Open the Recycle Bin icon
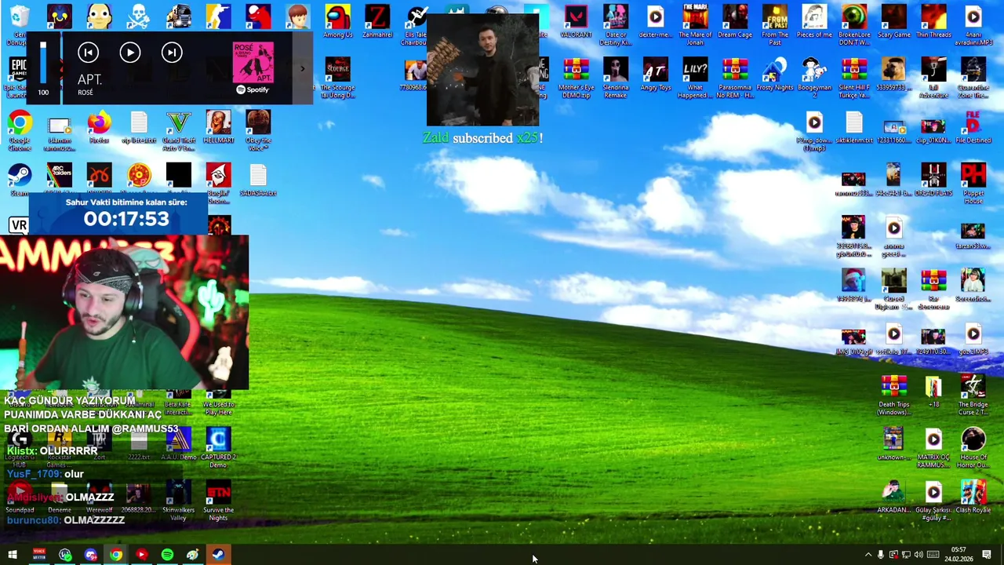Viewport: 1004px width, 565px height. [x=20, y=24]
